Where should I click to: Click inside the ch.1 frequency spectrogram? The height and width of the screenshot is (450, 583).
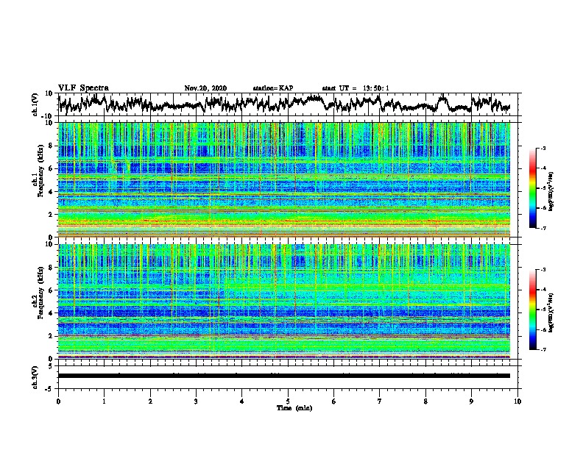point(284,179)
